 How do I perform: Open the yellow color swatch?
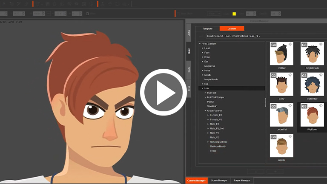(234, 14)
